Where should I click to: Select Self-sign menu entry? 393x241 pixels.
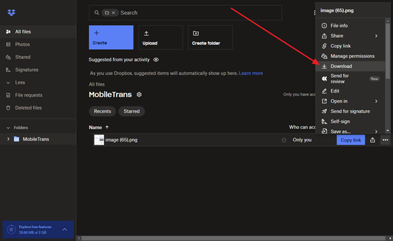pos(350,121)
